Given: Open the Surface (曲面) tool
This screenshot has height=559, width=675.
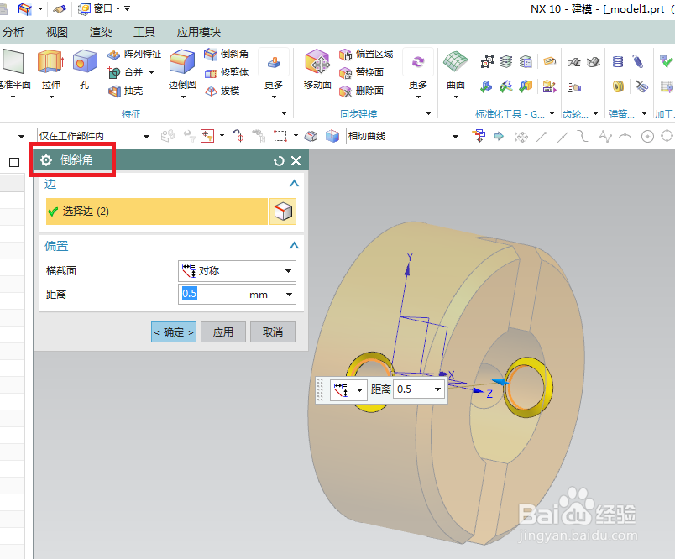Looking at the screenshot, I should click(x=455, y=69).
